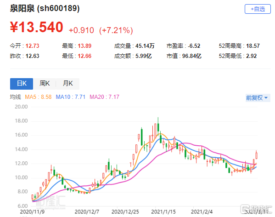Open the 前复权 adjustment dropdown
The height and width of the screenshot is (217, 275).
(258, 97)
